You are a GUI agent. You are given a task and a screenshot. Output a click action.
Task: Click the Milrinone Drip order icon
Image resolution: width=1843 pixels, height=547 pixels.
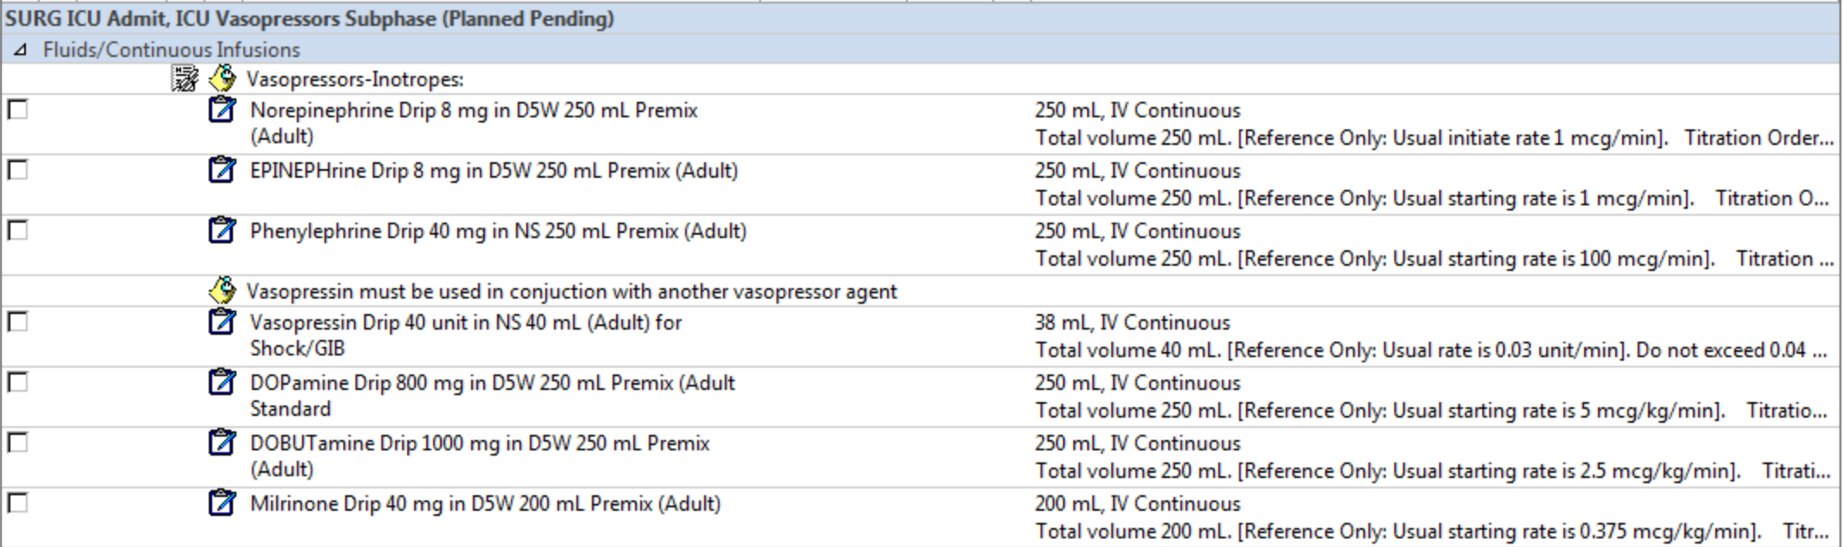[x=222, y=504]
